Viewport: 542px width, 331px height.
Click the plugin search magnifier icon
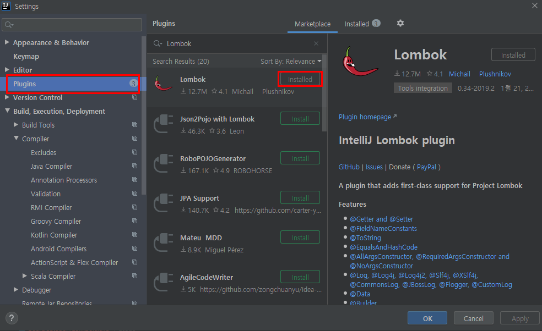pyautogui.click(x=158, y=43)
